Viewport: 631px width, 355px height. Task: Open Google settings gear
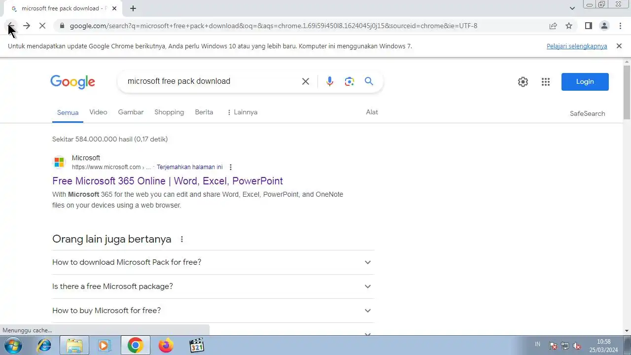[x=523, y=82]
